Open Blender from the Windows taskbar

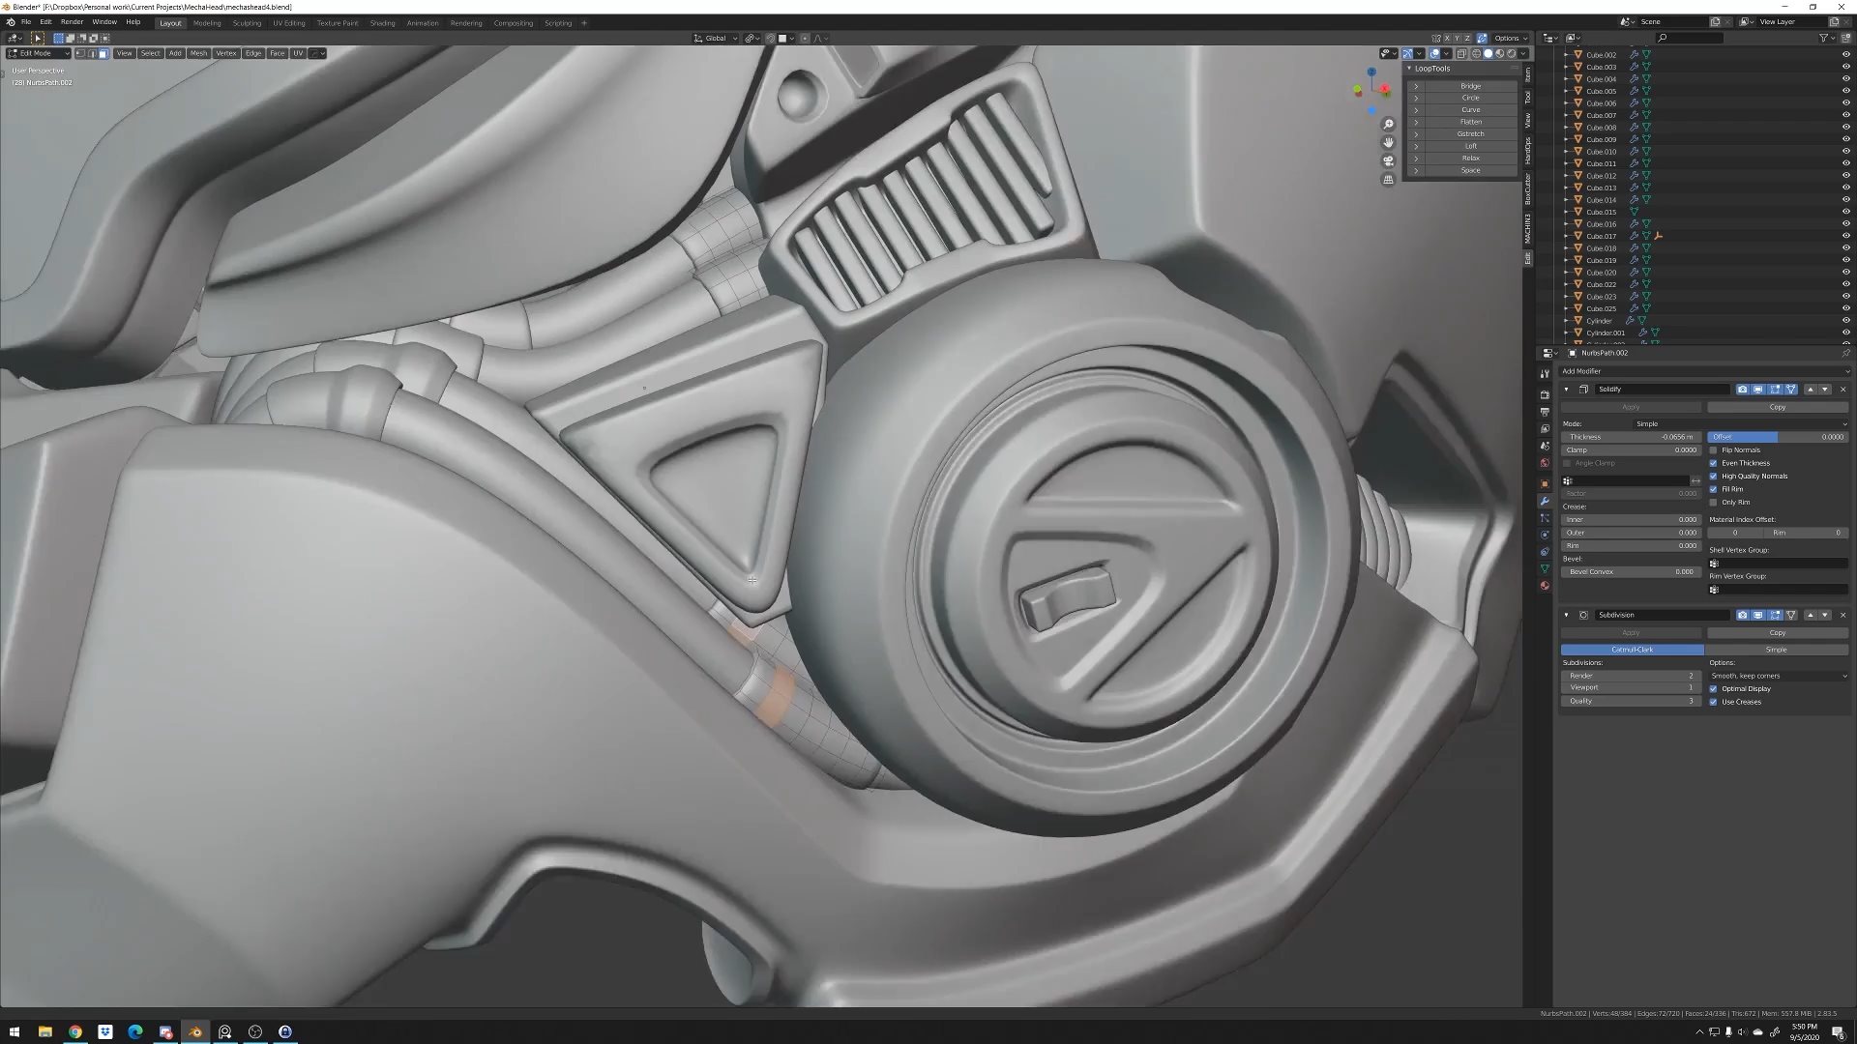click(x=194, y=1031)
